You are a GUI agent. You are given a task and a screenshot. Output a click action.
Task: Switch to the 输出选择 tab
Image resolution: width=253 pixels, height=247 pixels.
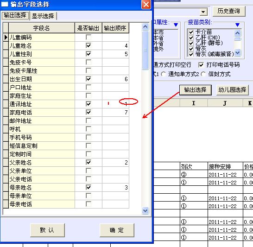coord(15,15)
